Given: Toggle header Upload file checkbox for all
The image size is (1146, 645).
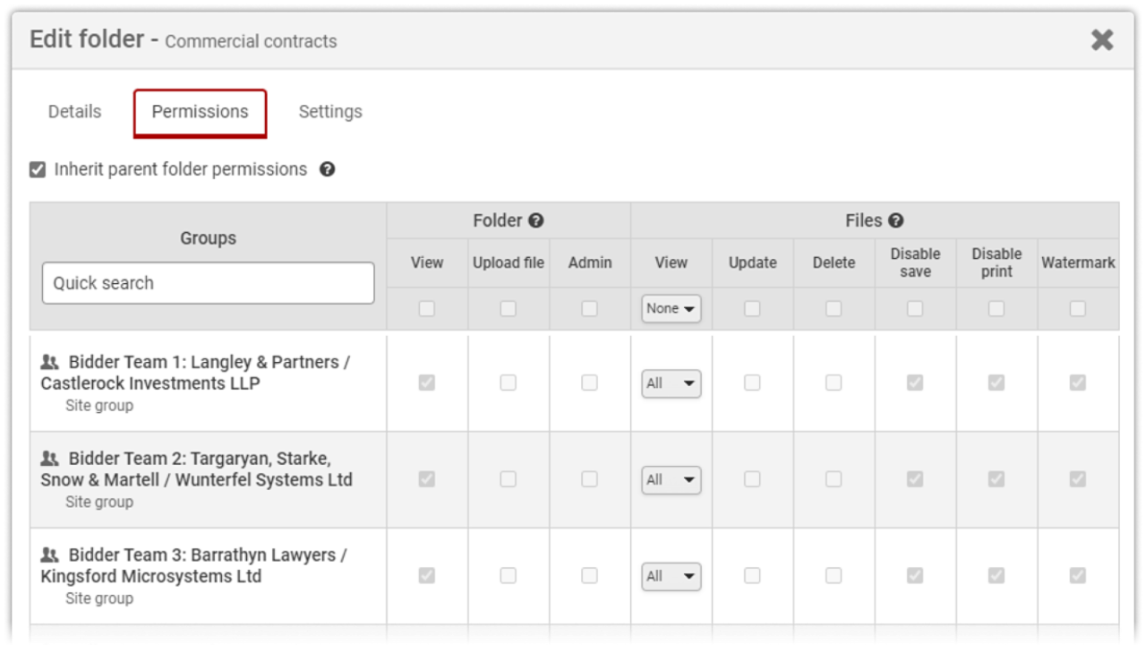Looking at the screenshot, I should [509, 308].
